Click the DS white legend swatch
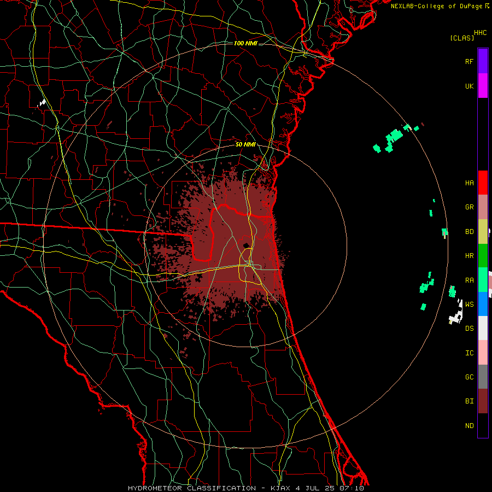The width and height of the screenshot is (492, 492). [x=483, y=328]
